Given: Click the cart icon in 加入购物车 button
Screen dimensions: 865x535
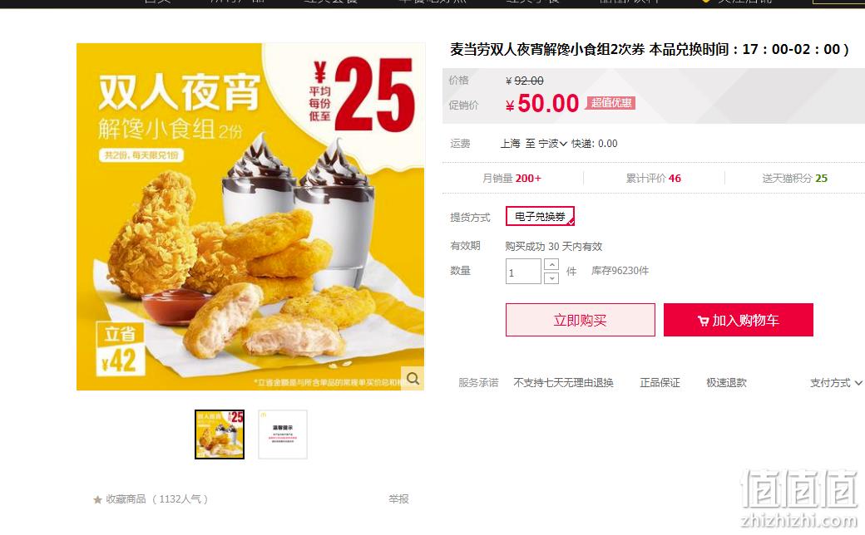Looking at the screenshot, I should (x=703, y=321).
